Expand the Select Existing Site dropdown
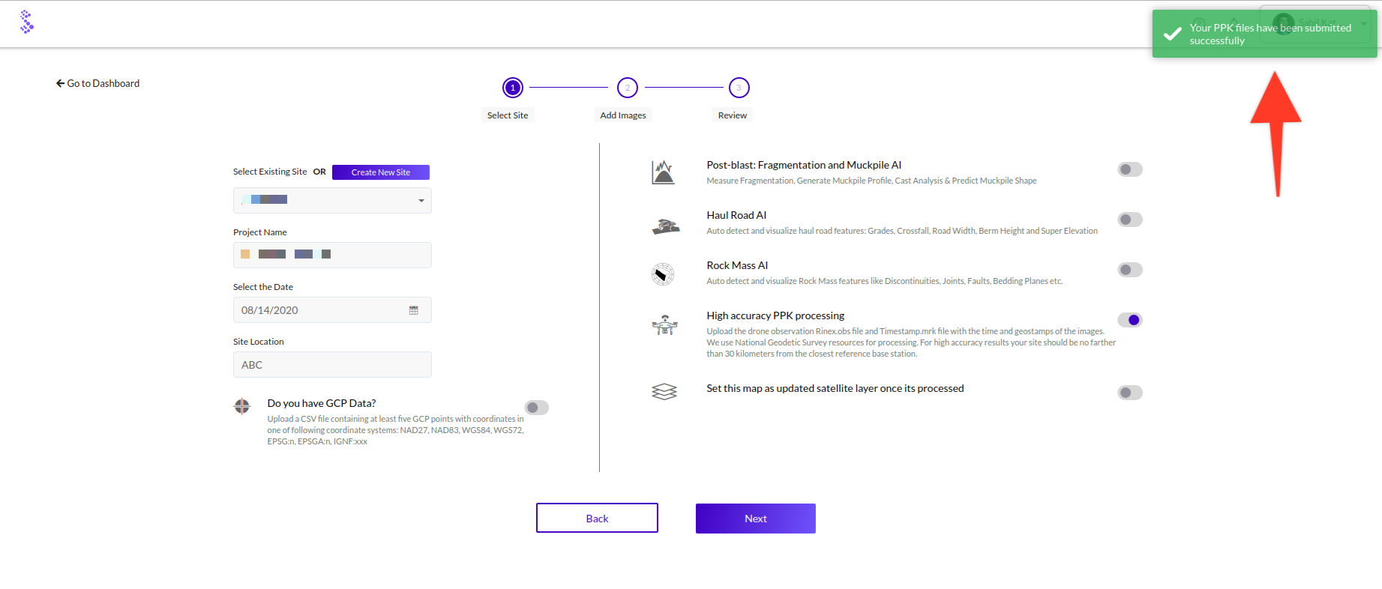 [x=332, y=200]
